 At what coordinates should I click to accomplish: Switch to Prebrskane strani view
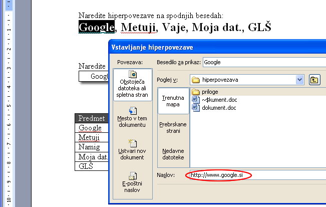[173, 127]
